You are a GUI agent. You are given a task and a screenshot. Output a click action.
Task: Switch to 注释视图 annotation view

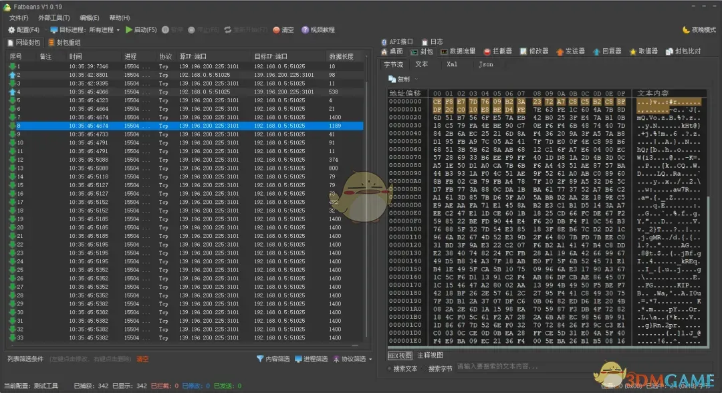(430, 356)
